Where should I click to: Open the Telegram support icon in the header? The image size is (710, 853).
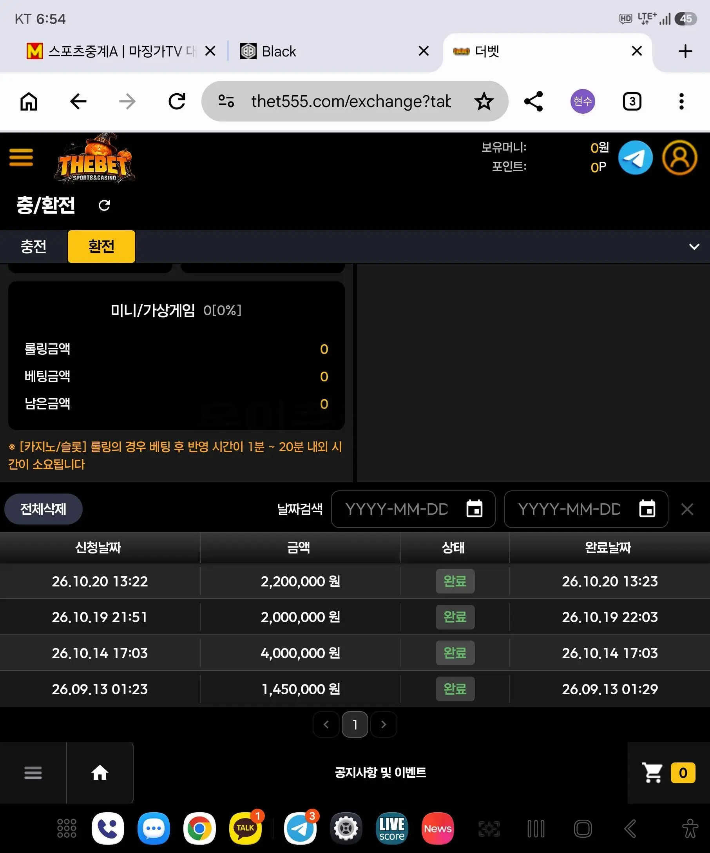click(x=635, y=158)
